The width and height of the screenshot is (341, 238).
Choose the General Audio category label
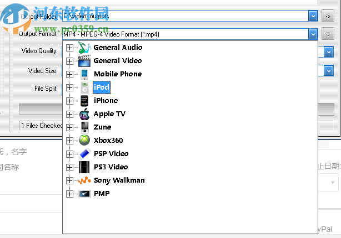tap(118, 48)
